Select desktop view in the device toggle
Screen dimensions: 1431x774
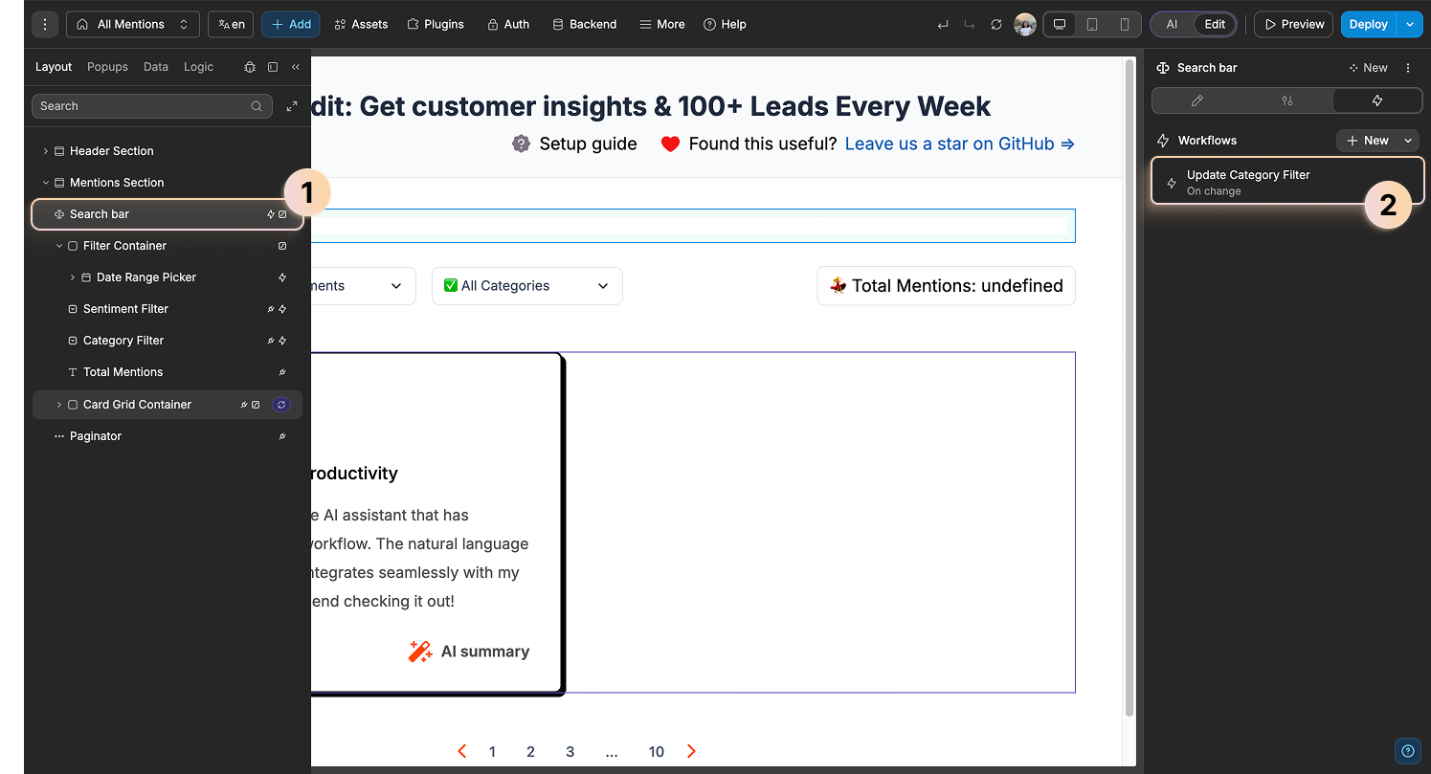(1059, 24)
